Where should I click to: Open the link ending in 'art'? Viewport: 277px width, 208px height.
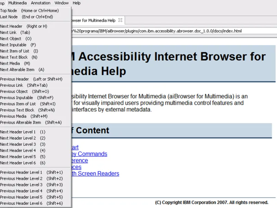pyautogui.click(x=75, y=147)
